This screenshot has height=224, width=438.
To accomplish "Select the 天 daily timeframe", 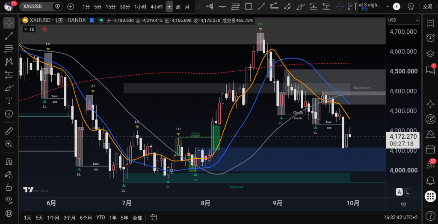I will click(169, 7).
